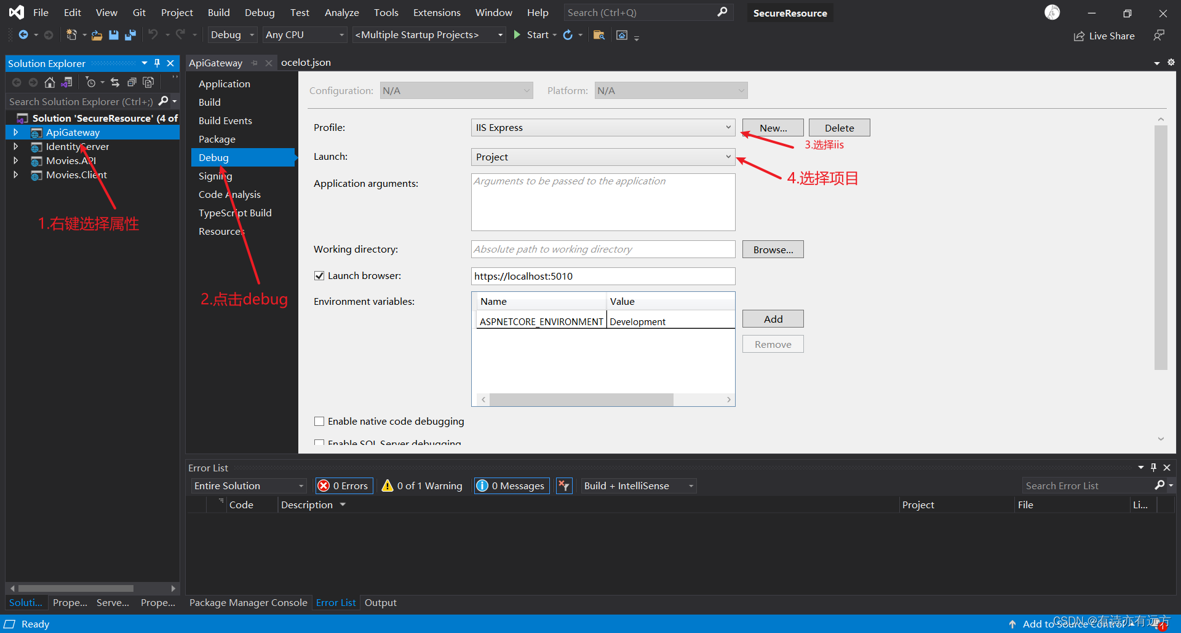Click the Redo arrow icon
This screenshot has height=633, width=1181.
(180, 35)
